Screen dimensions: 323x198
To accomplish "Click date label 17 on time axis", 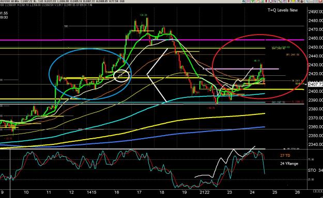I will (139, 192).
